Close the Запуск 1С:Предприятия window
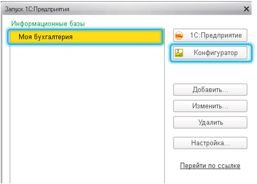257x184 pixels. [247, 9]
